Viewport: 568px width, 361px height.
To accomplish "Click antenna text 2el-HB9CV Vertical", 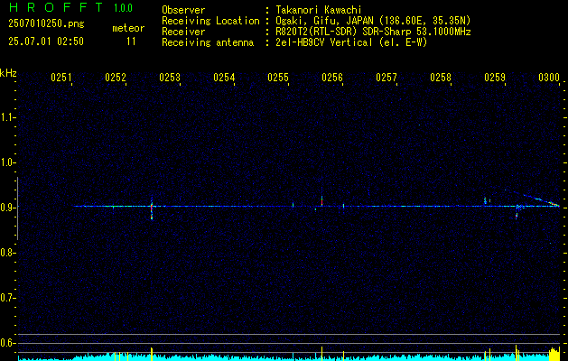I will [324, 42].
